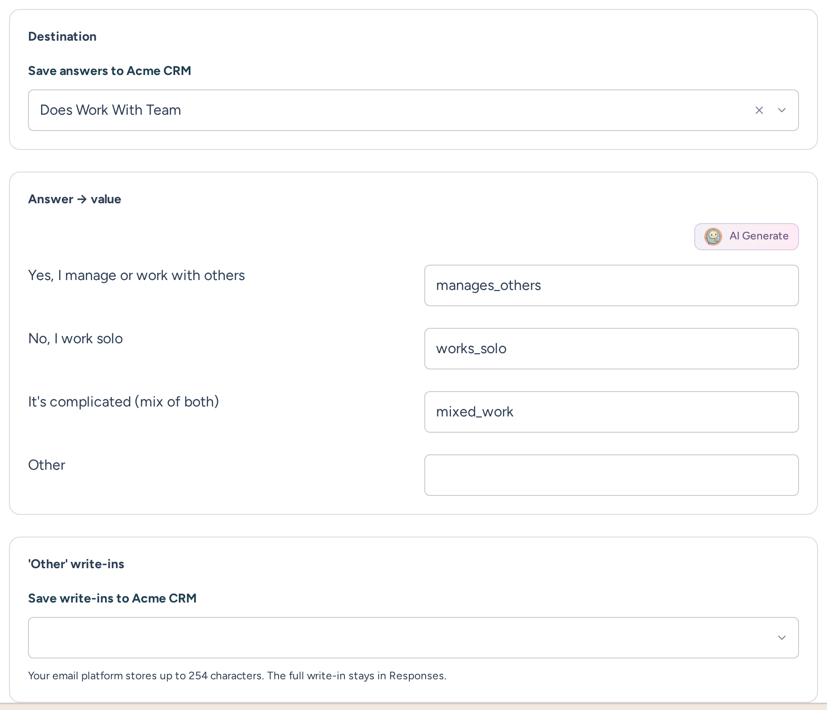The image size is (827, 710).
Task: Click the 'Save write-ins to Acme CRM' label
Action: click(x=112, y=598)
